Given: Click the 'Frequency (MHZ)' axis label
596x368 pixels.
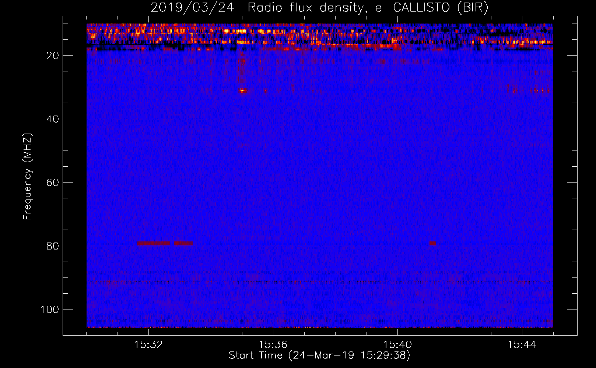Looking at the screenshot, I should pos(28,177).
